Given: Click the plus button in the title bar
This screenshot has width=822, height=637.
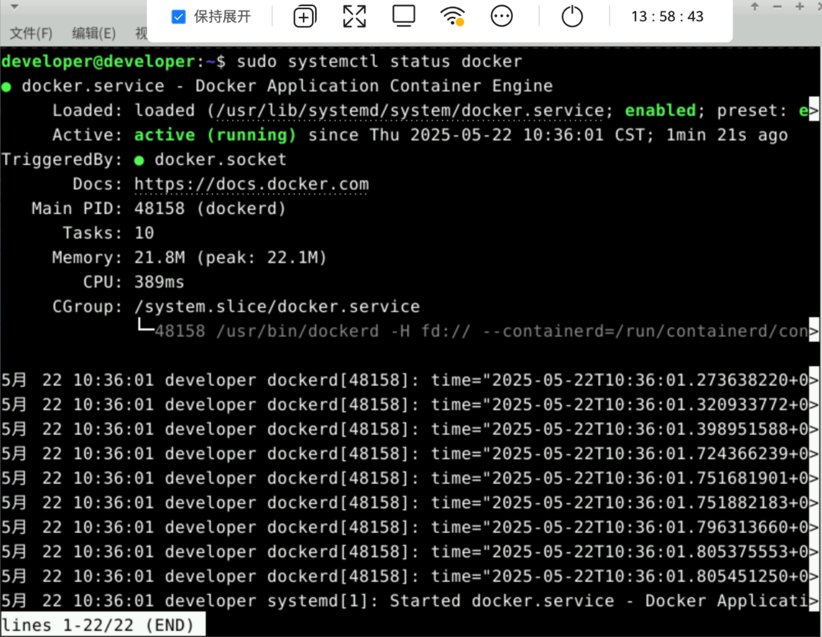Looking at the screenshot, I should (x=800, y=6).
